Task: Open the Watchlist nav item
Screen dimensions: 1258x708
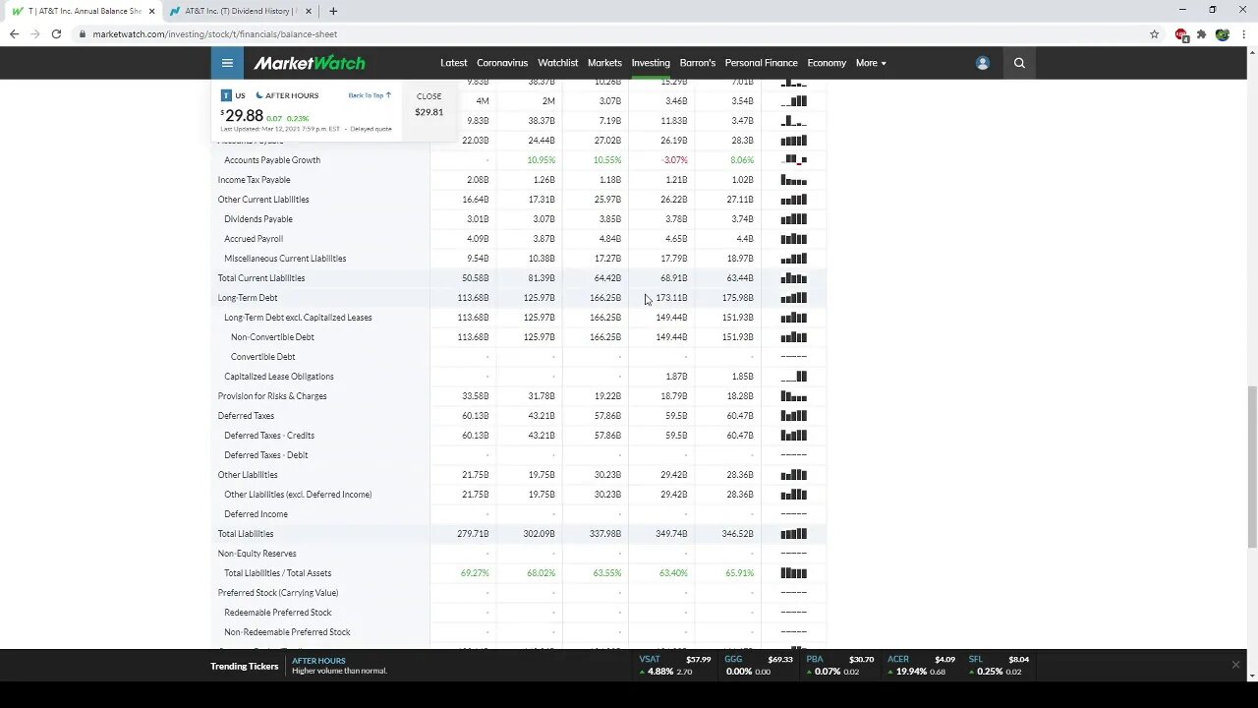Action: [x=558, y=63]
